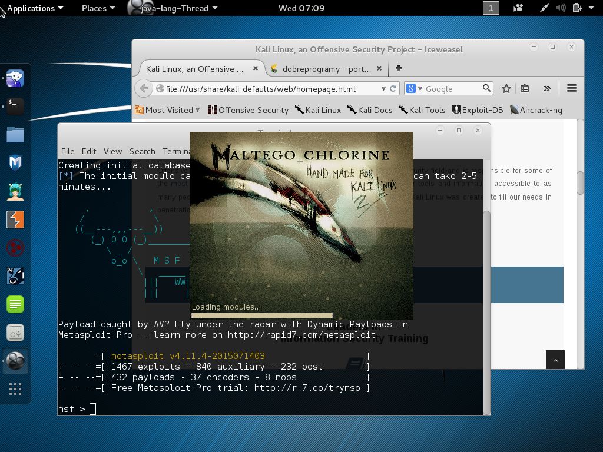
Task: Open the terminal Edit menu
Action: pos(89,151)
